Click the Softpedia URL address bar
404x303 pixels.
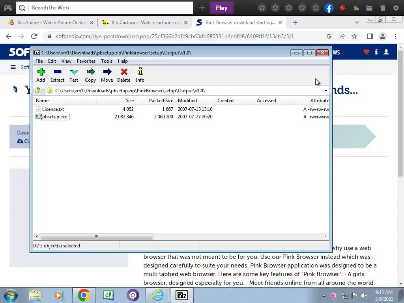click(x=175, y=36)
